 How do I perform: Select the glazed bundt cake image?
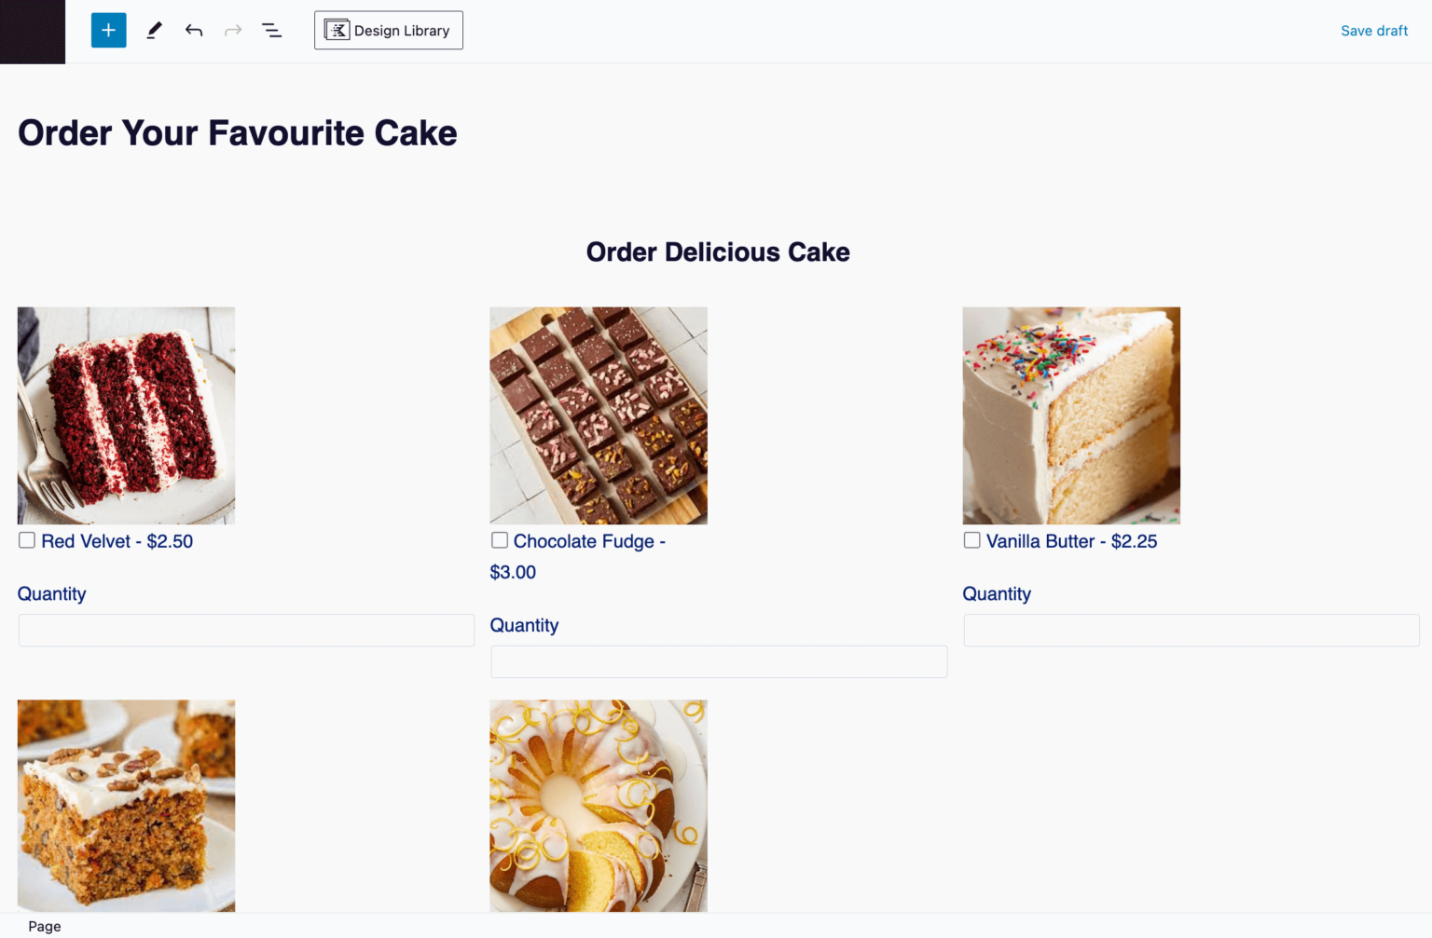pos(598,805)
